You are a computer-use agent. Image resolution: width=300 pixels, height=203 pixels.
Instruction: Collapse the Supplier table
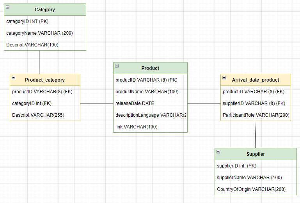click(218, 152)
